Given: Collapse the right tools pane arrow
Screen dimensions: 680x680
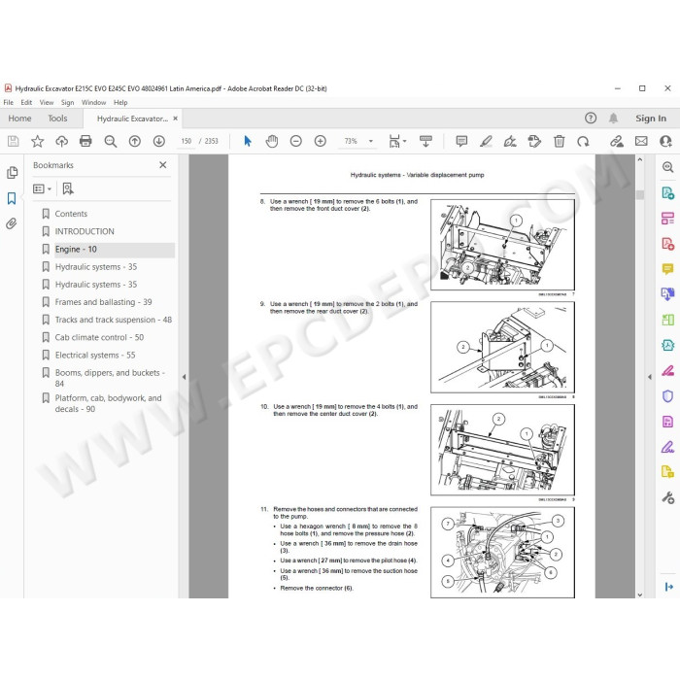Looking at the screenshot, I should (650, 377).
